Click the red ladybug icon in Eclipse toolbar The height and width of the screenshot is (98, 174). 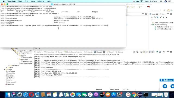pyautogui.click(x=148, y=7)
